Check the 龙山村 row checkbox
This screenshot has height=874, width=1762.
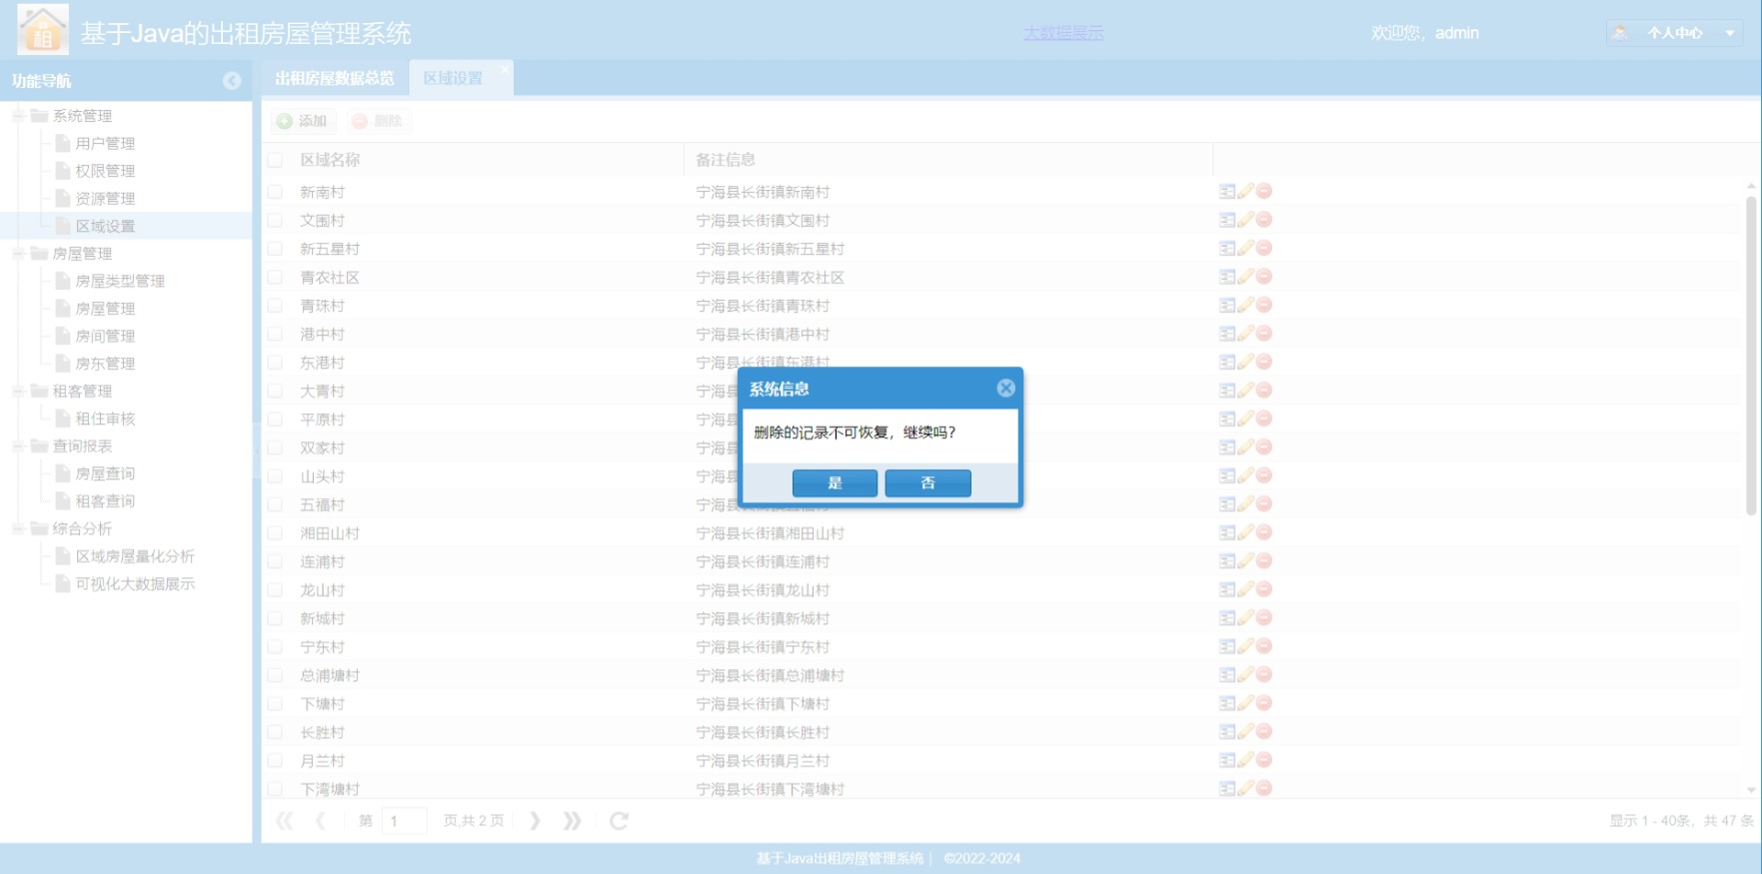point(275,590)
